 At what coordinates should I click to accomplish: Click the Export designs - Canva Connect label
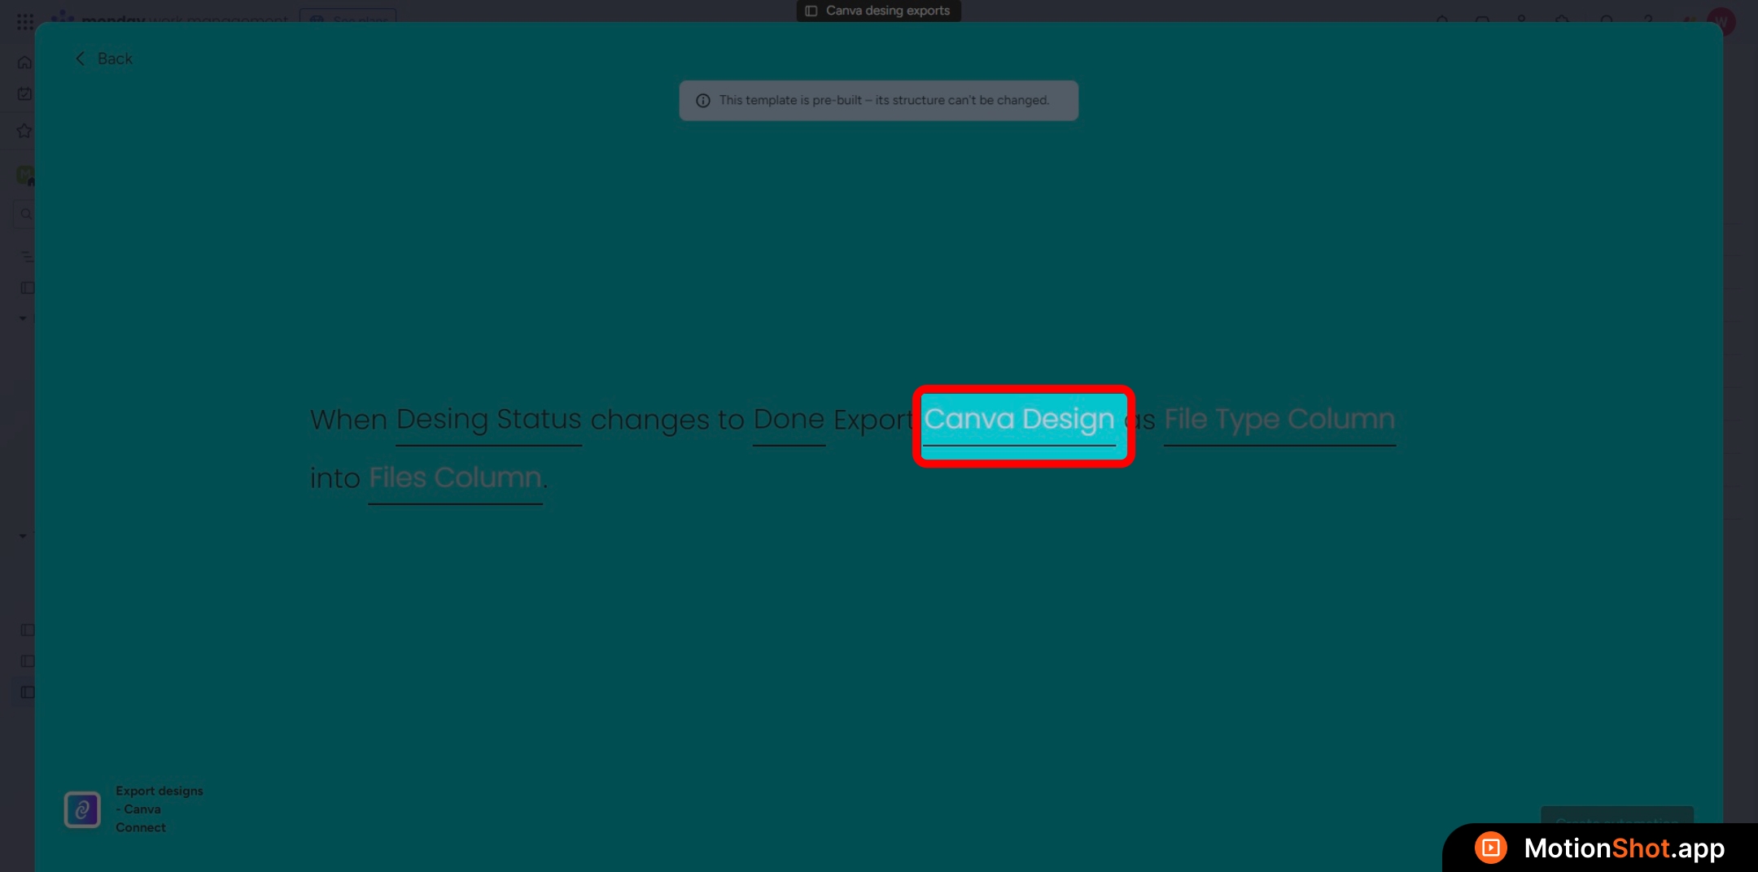coord(159,809)
